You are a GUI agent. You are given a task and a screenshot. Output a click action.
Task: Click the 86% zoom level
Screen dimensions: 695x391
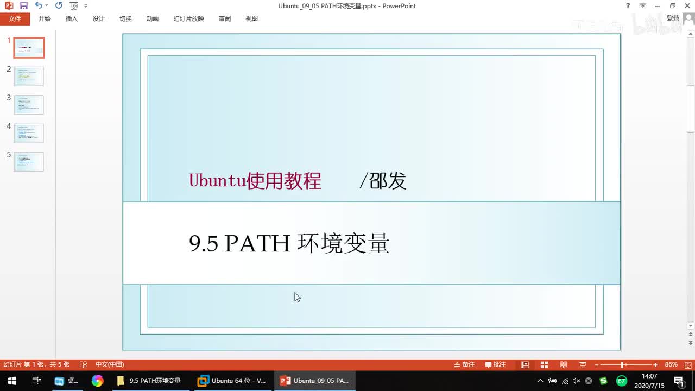coord(671,364)
